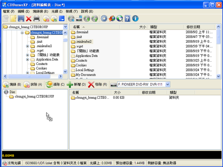The width and height of the screenshot is (223, 167).
Task: Sort file list by 名稱 column header
Action: click(94, 27)
